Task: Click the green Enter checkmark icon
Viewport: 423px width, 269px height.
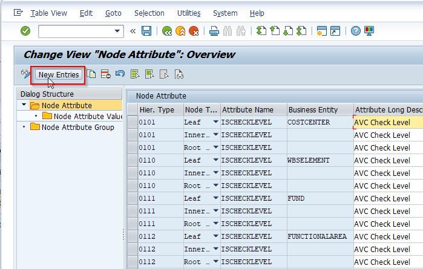Action: 25,31
